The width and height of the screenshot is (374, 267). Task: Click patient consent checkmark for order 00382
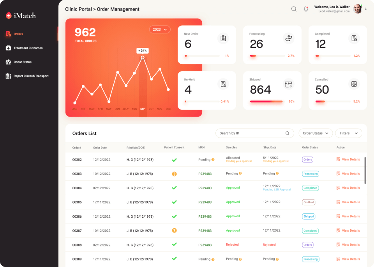(x=175, y=160)
